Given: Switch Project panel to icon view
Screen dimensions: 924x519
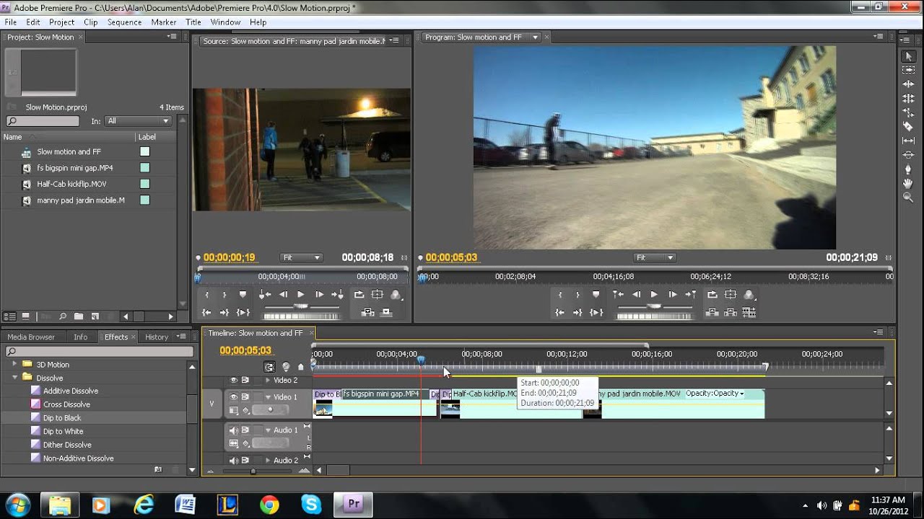Looking at the screenshot, I should click(25, 316).
